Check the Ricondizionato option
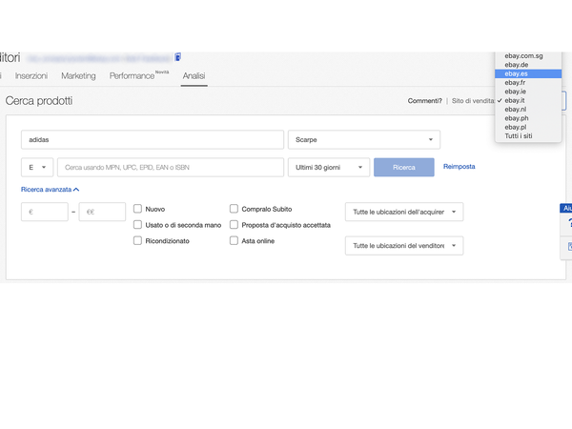The height and width of the screenshot is (429, 572). point(137,241)
